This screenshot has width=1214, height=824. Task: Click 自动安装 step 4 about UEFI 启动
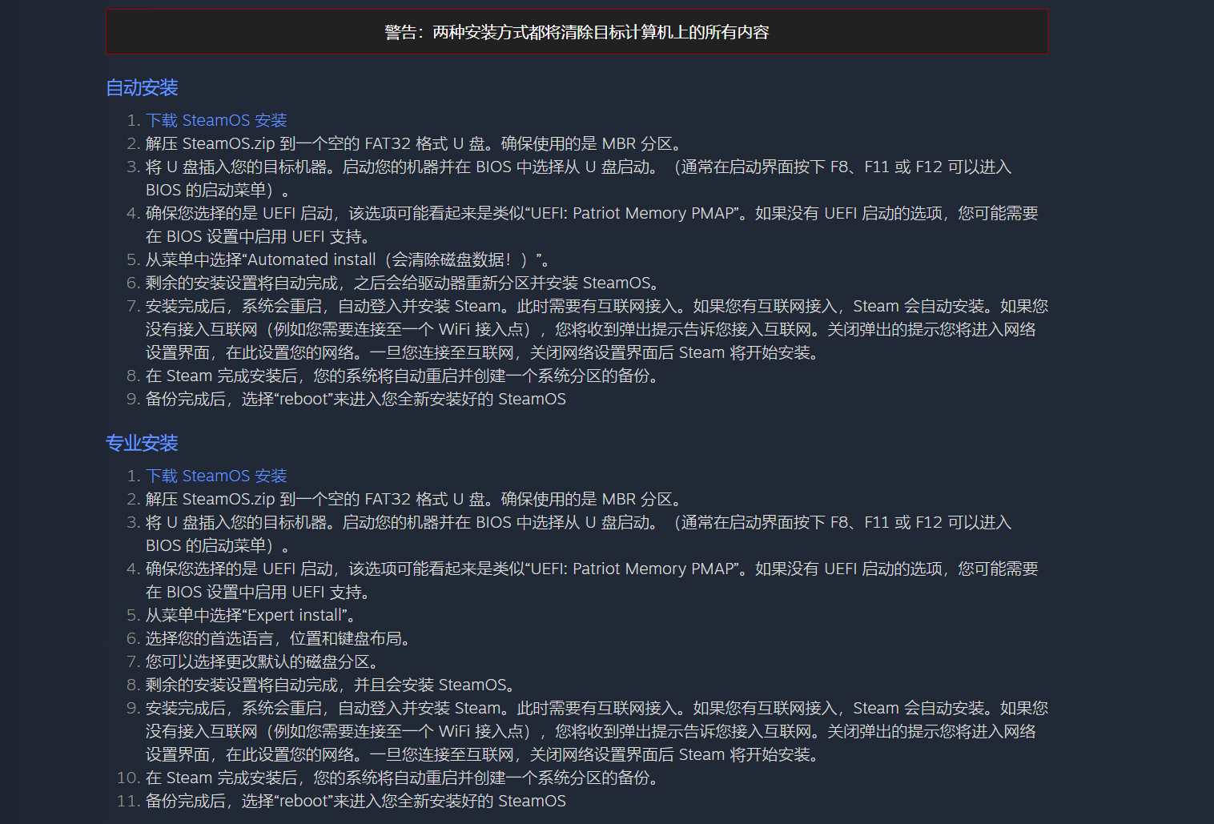point(593,225)
